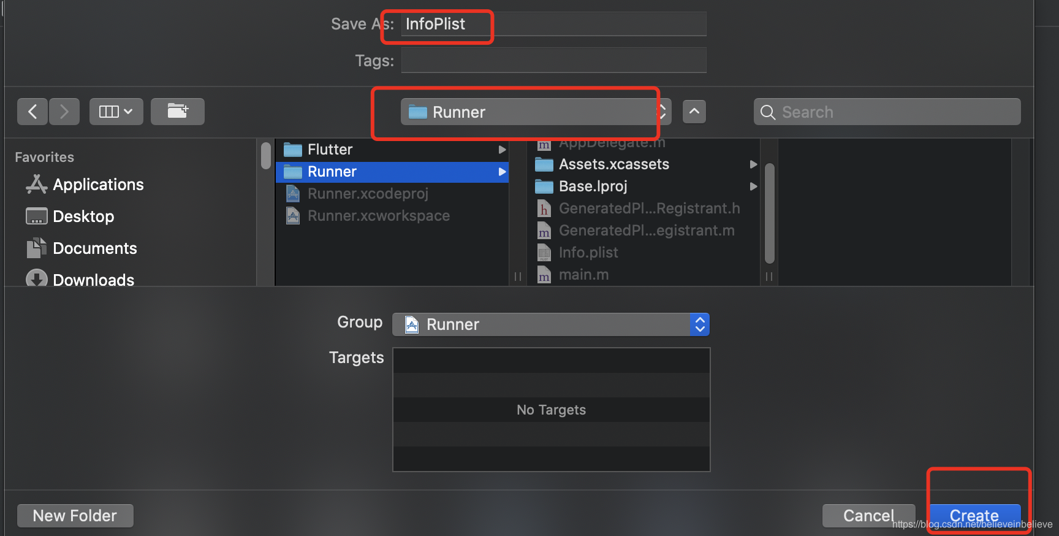
Task: Click the Runner.xcodeproj file icon
Action: (293, 194)
